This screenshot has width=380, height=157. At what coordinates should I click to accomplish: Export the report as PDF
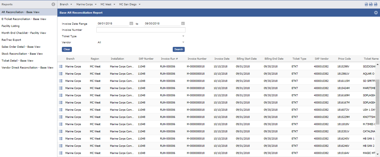[366, 4]
